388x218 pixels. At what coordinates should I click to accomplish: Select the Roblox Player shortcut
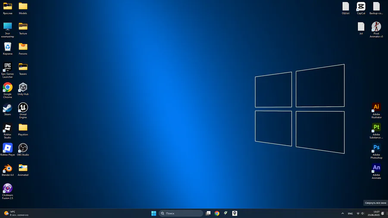[x=7, y=150]
